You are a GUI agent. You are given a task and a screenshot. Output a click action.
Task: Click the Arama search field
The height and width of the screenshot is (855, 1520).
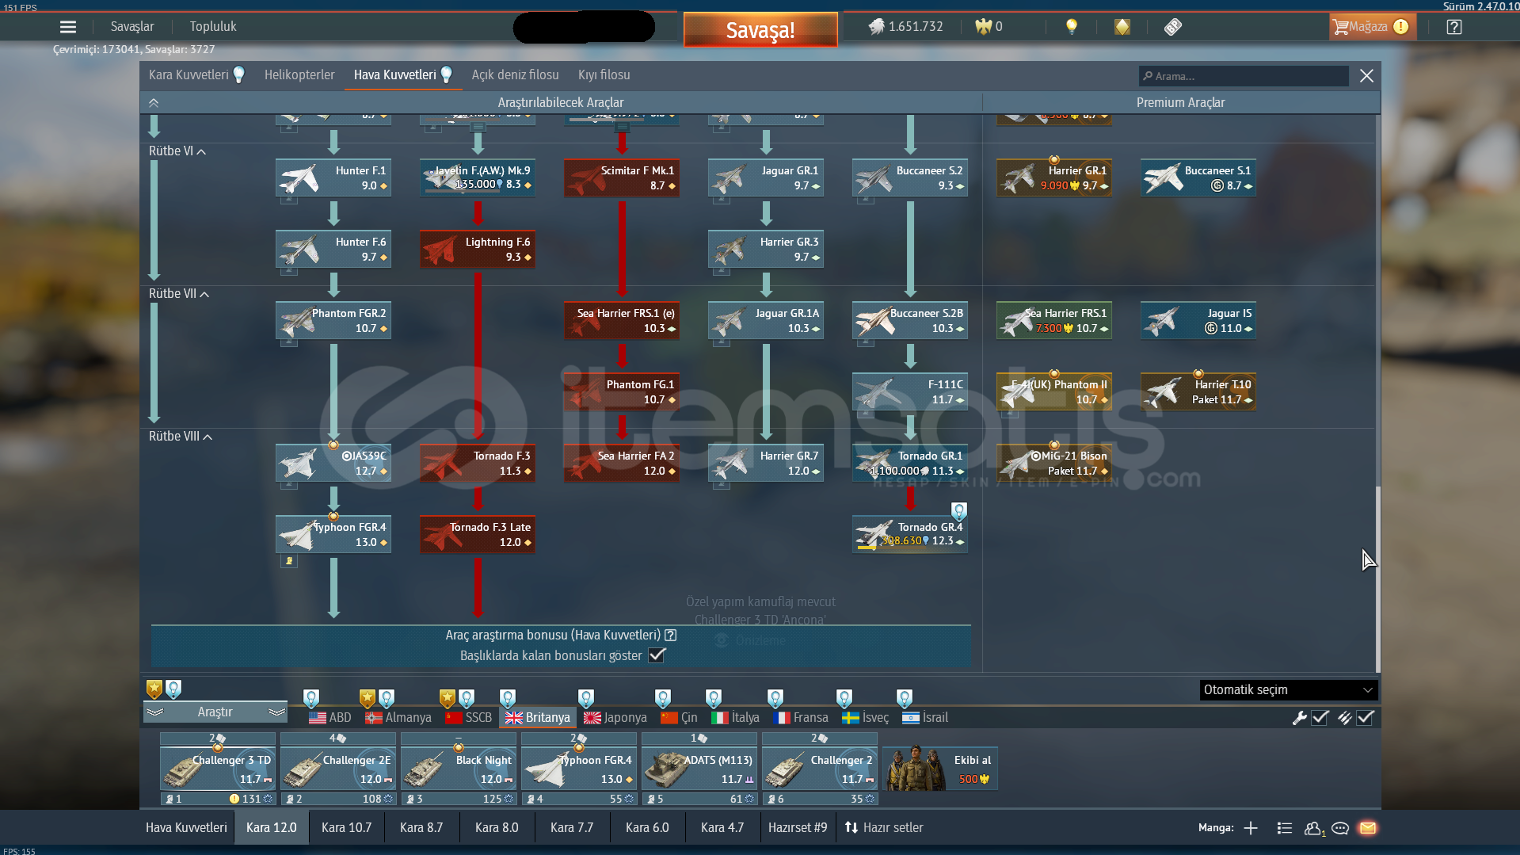pyautogui.click(x=1244, y=76)
